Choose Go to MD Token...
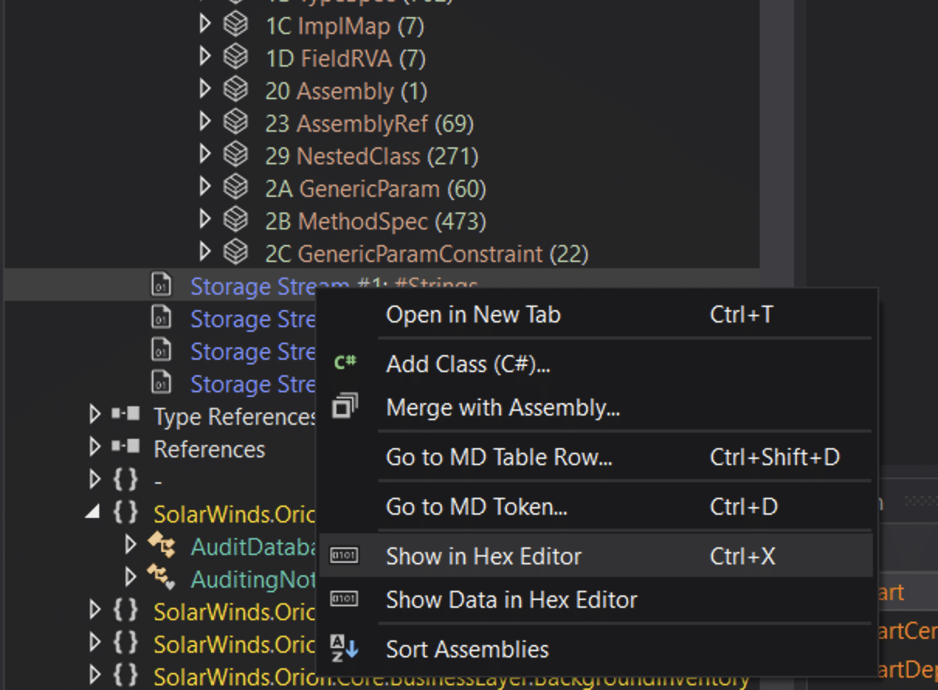The height and width of the screenshot is (690, 938). [597, 507]
